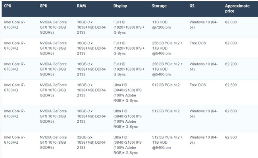Click Free DOS in the second row
The width and height of the screenshot is (258, 158).
pyautogui.click(x=198, y=43)
